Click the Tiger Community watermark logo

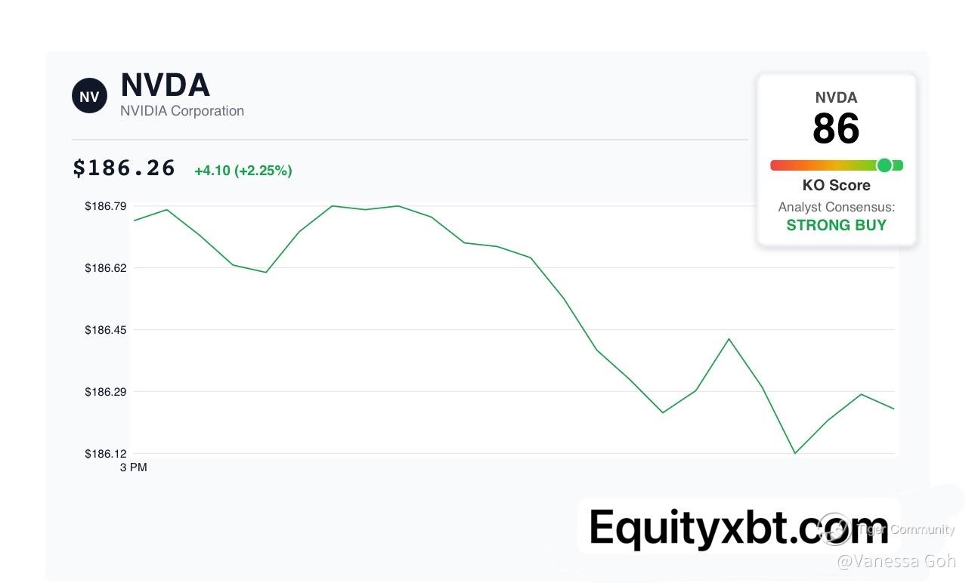click(x=835, y=529)
